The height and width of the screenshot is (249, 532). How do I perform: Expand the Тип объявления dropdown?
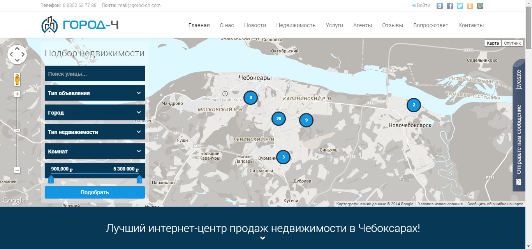[x=95, y=93]
